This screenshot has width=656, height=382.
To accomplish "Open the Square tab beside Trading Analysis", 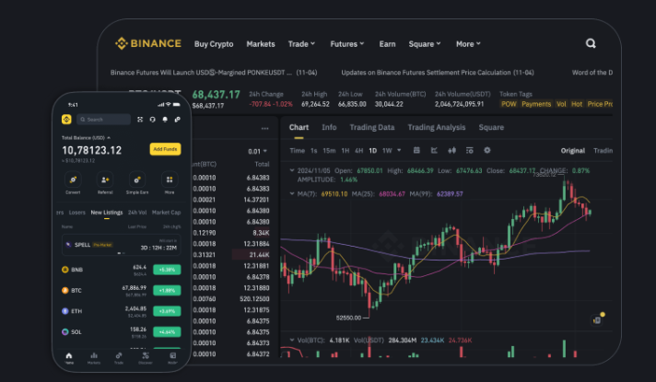I will coord(491,127).
